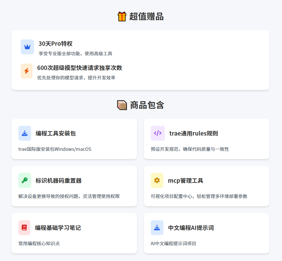Select the 30天Pro特权 title
The height and width of the screenshot is (261, 282).
click(x=56, y=44)
